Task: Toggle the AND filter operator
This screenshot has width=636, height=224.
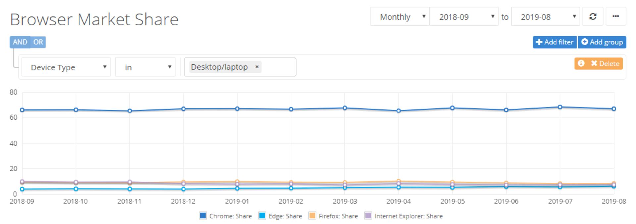Action: coord(20,42)
